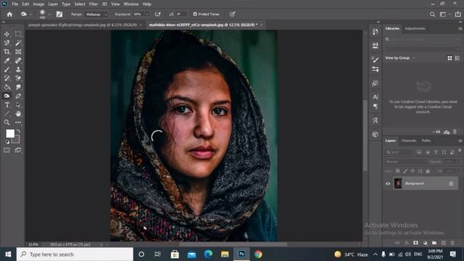464x261 pixels.
Task: Switch to the Channels tab
Action: pos(409,141)
